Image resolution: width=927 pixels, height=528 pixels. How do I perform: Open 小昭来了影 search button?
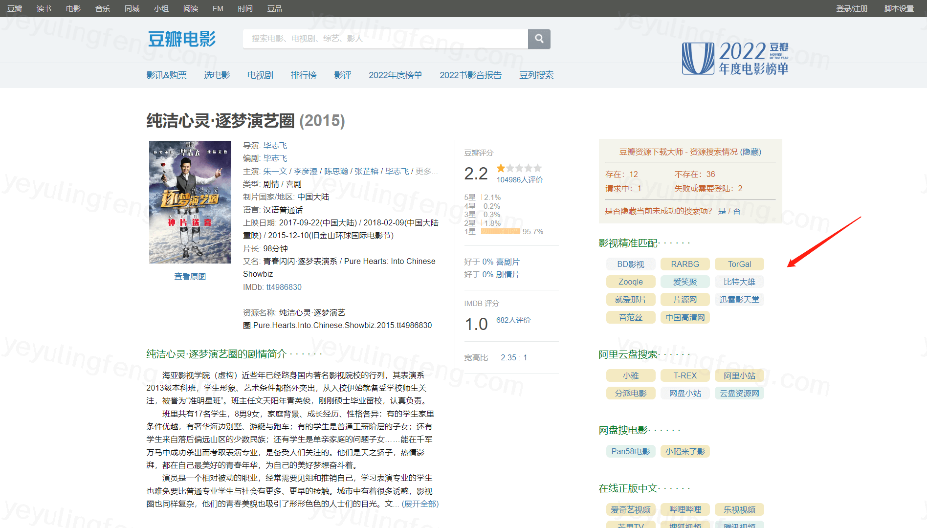point(685,451)
